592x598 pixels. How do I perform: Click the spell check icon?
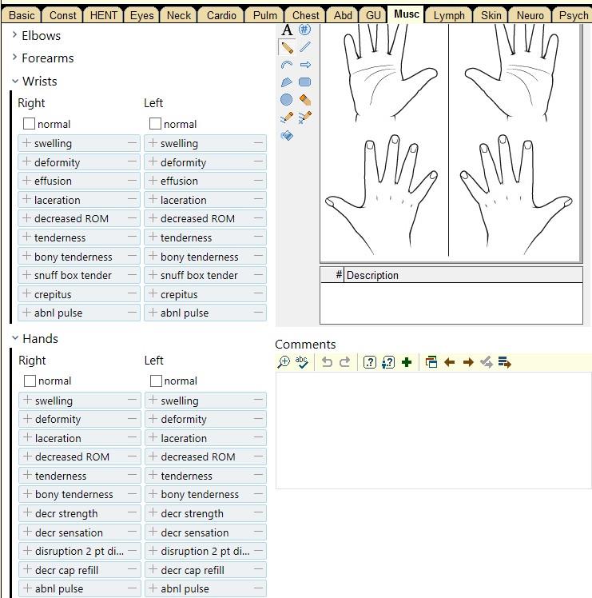point(301,362)
